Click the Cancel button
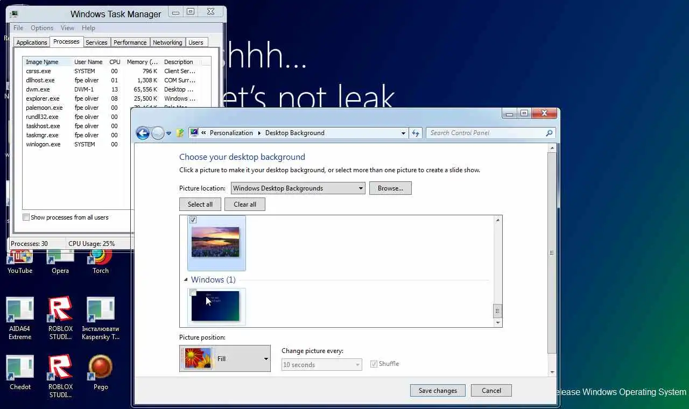Image resolution: width=689 pixels, height=409 pixels. 491,391
